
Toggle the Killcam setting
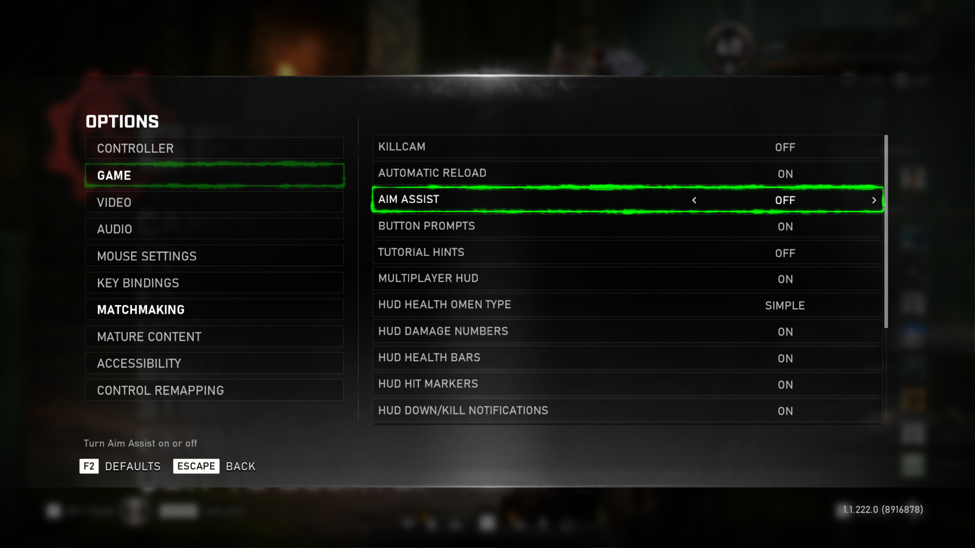pos(628,147)
